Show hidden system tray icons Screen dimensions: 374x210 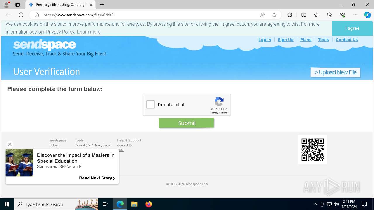pos(315,204)
